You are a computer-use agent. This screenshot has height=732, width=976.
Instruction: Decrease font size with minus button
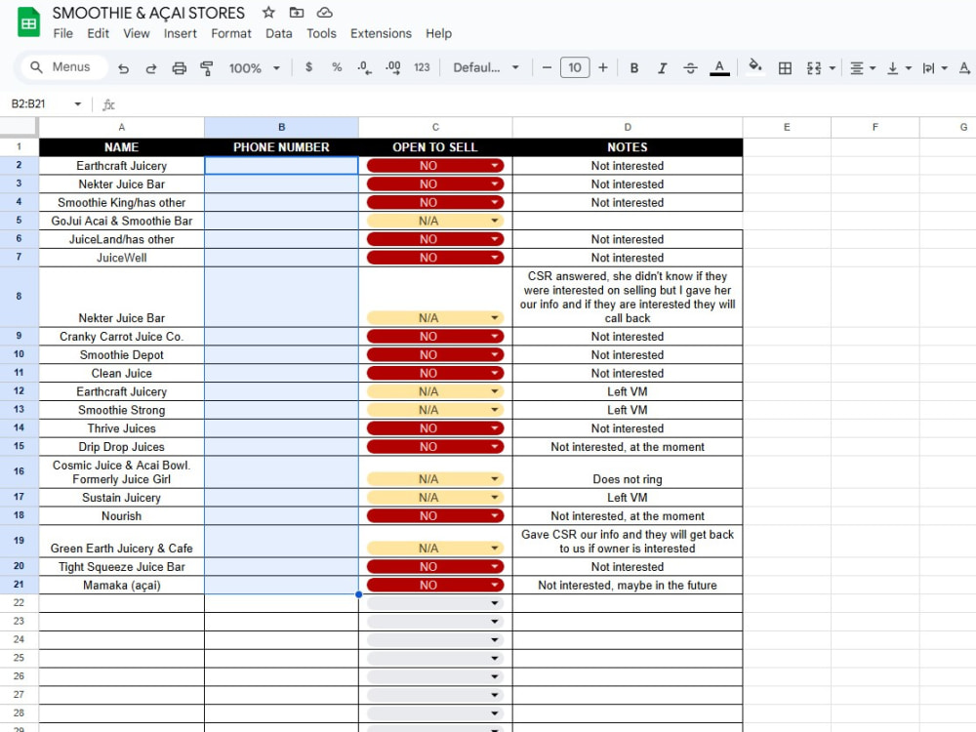click(x=547, y=67)
